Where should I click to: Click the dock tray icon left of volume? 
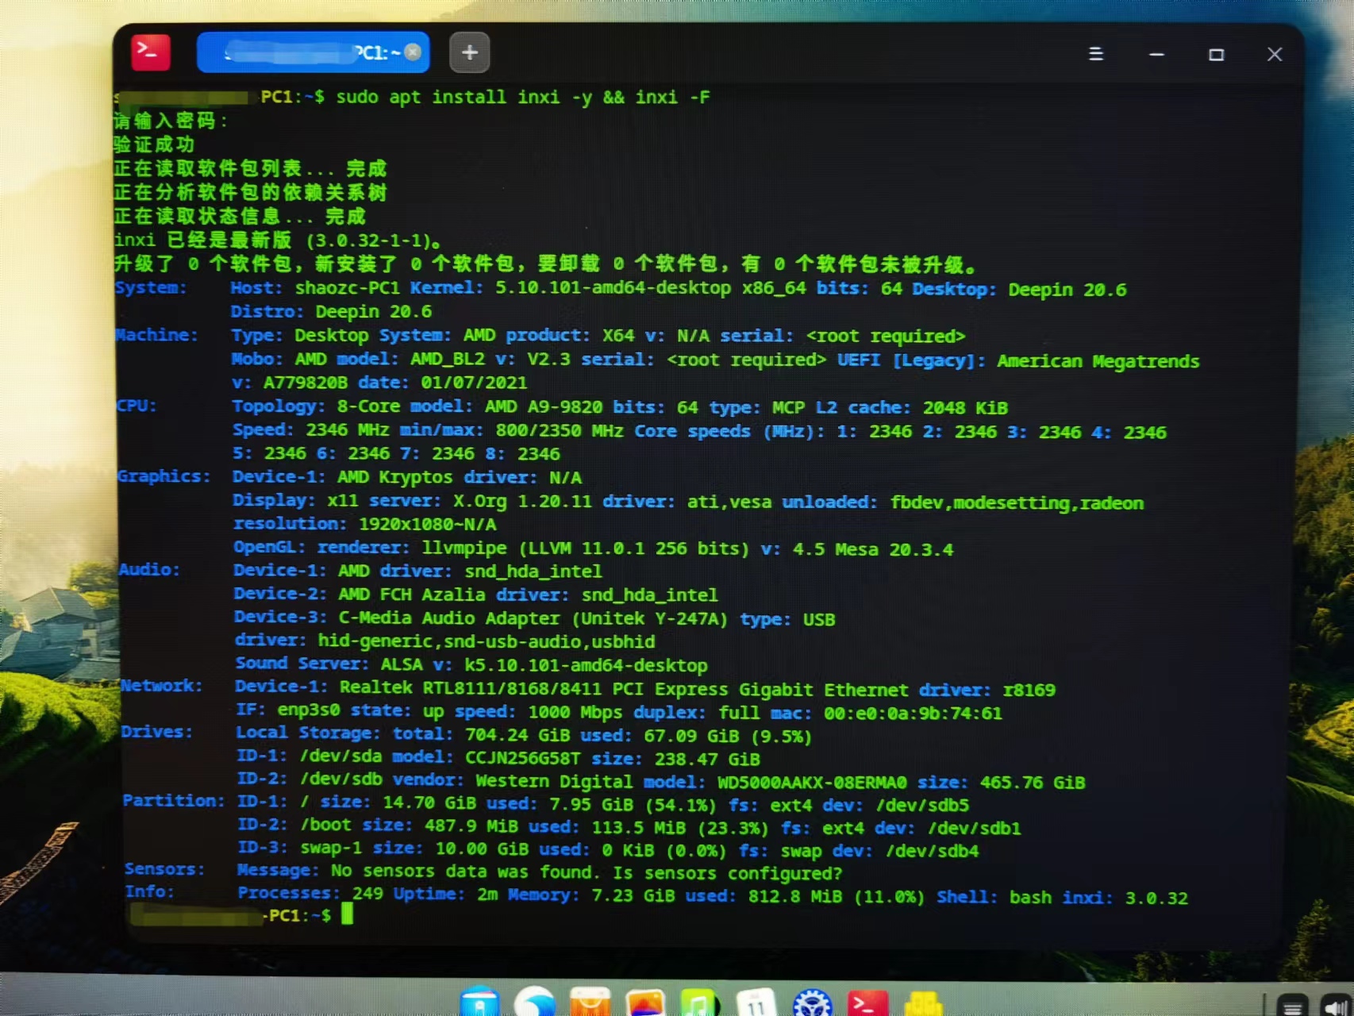1292,1005
